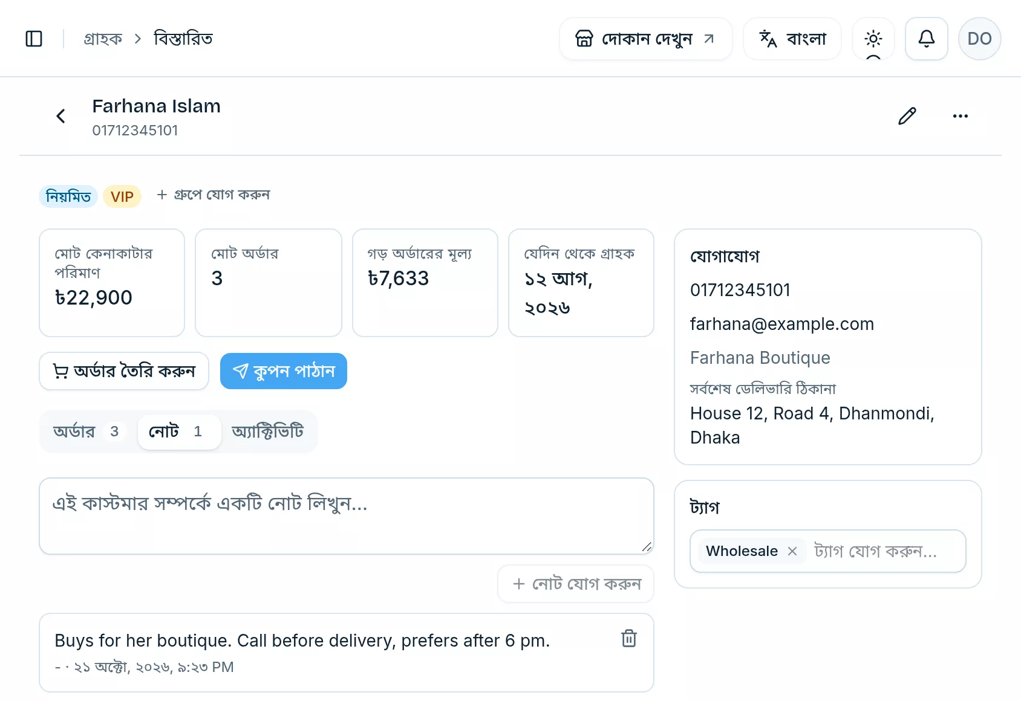Click the blue কুপন পাঠান button
Screen dimensions: 1021x701
coord(284,371)
